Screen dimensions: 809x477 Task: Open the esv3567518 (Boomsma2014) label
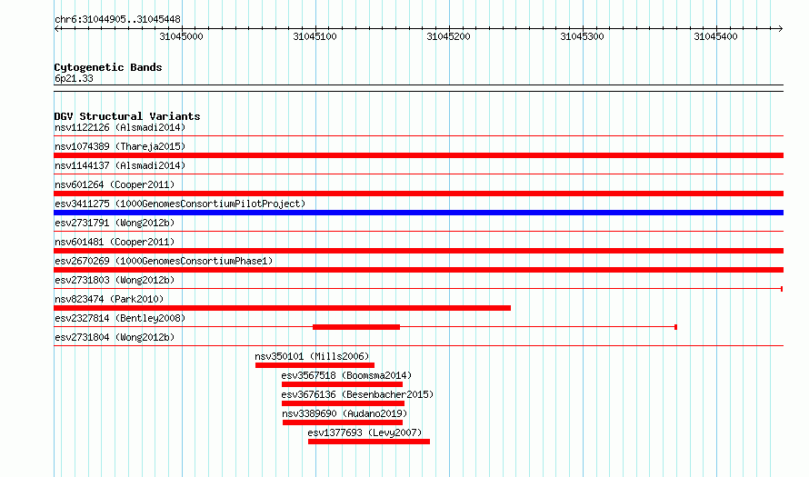tap(346, 375)
